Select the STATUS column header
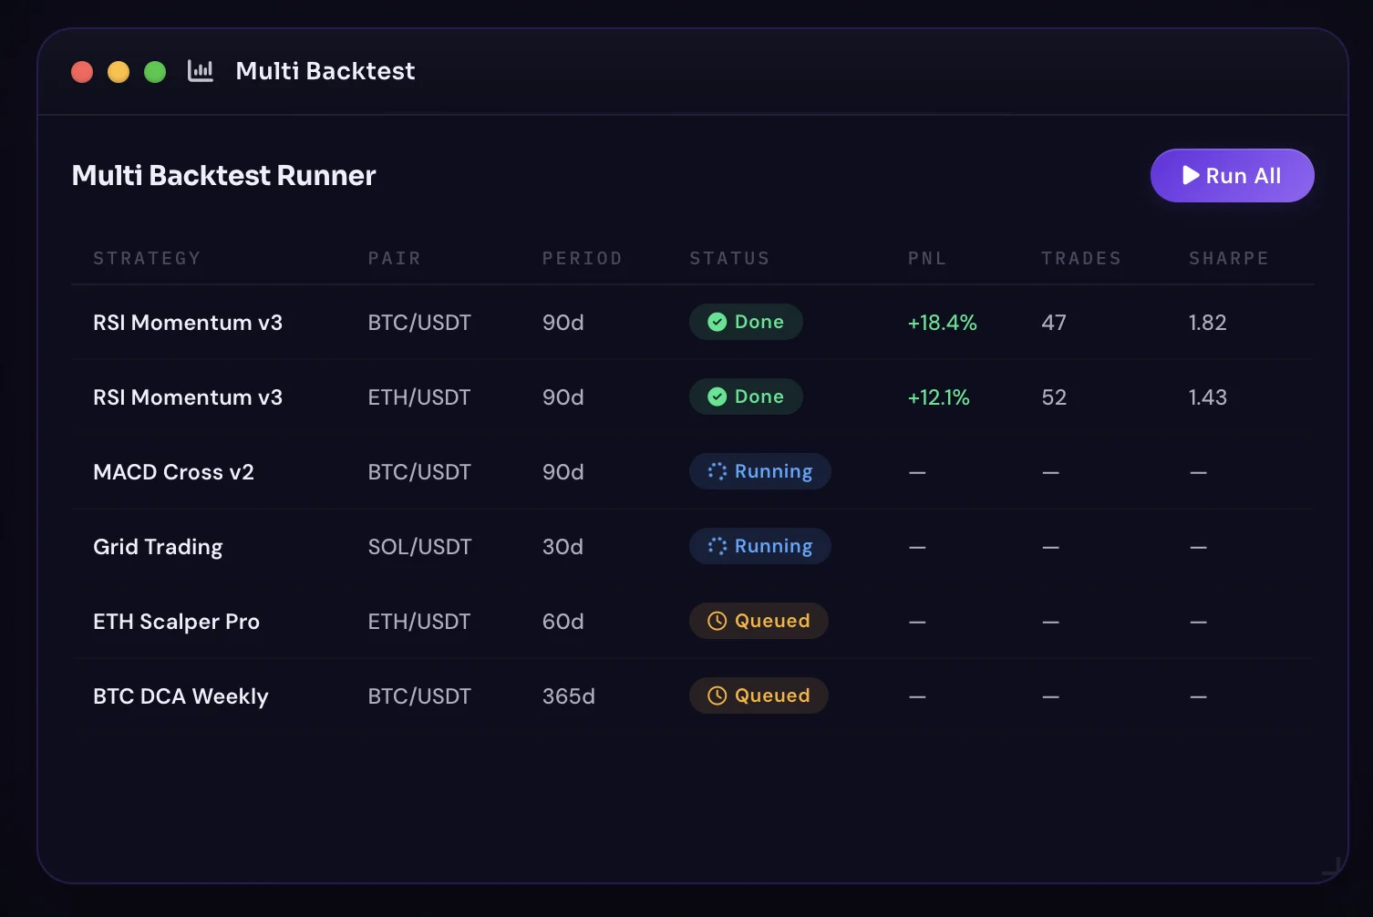The image size is (1373, 917). coord(729,258)
